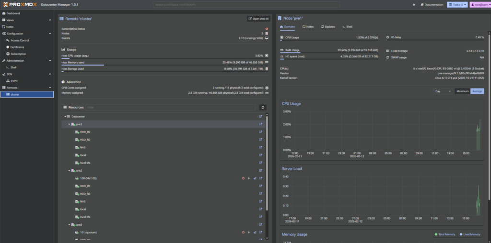Image resolution: width=491 pixels, height=243 pixels.
Task: Open Datacenter row's external link icon
Action: tap(260, 117)
